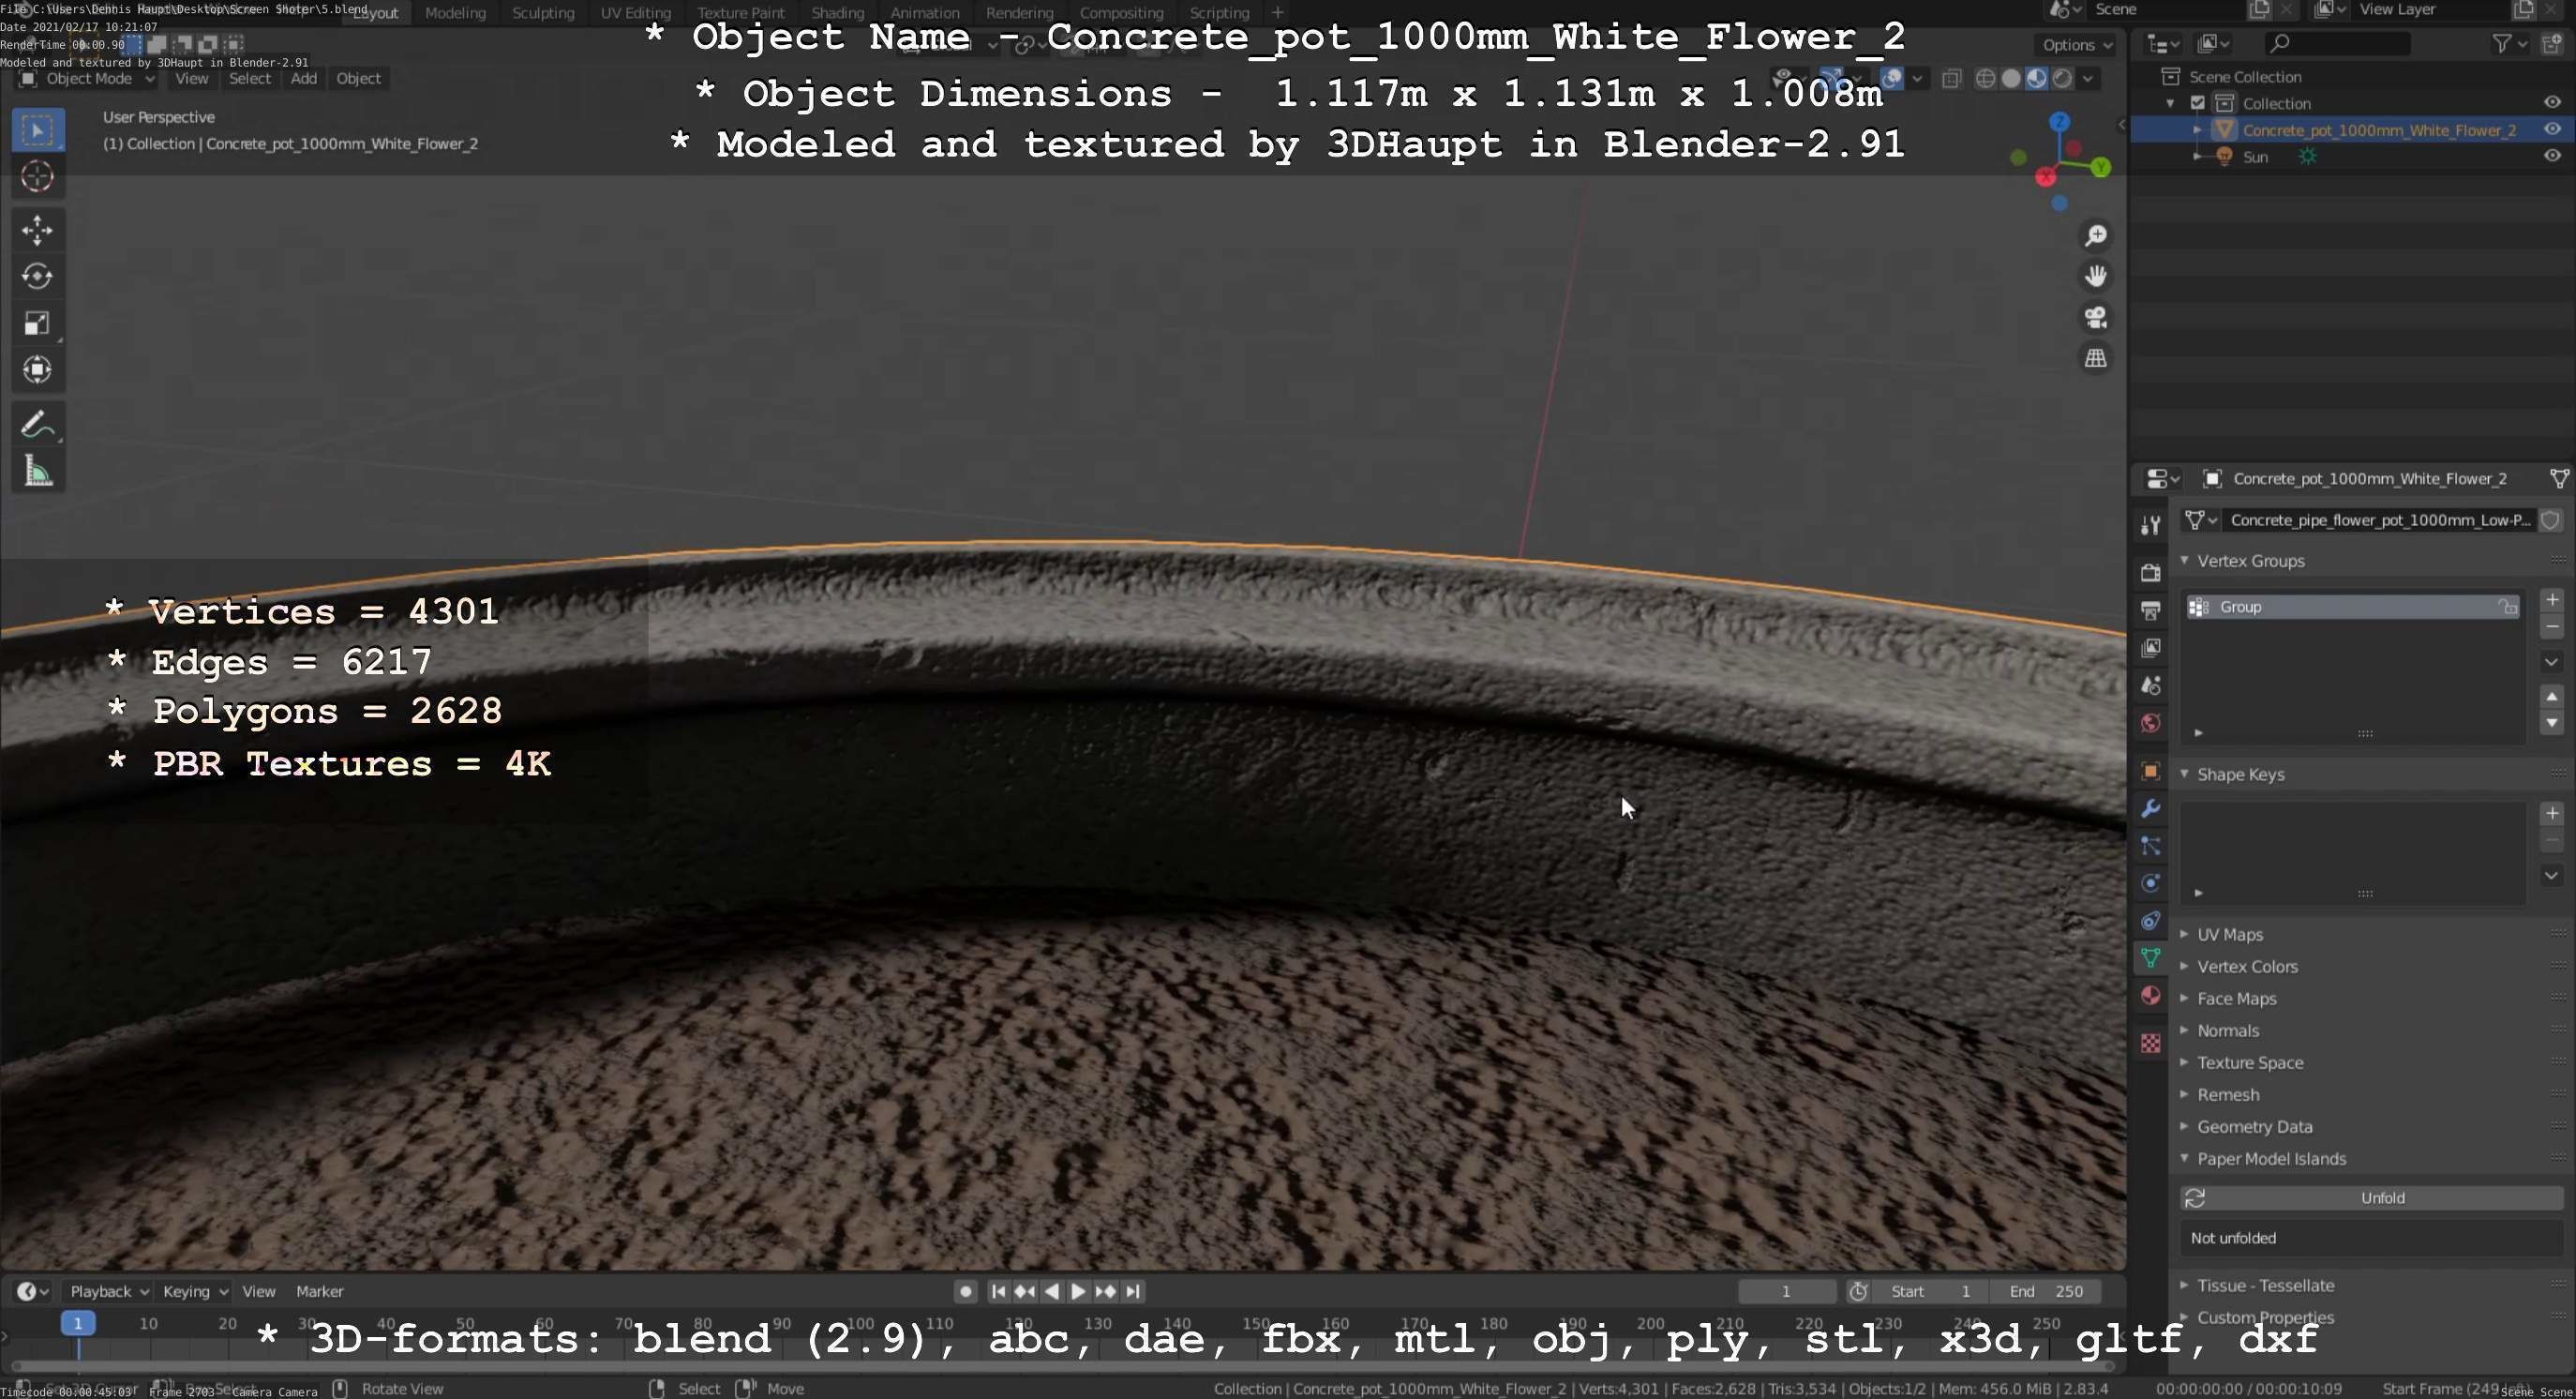
Task: Open the Playback dropdown menu
Action: [x=108, y=1291]
